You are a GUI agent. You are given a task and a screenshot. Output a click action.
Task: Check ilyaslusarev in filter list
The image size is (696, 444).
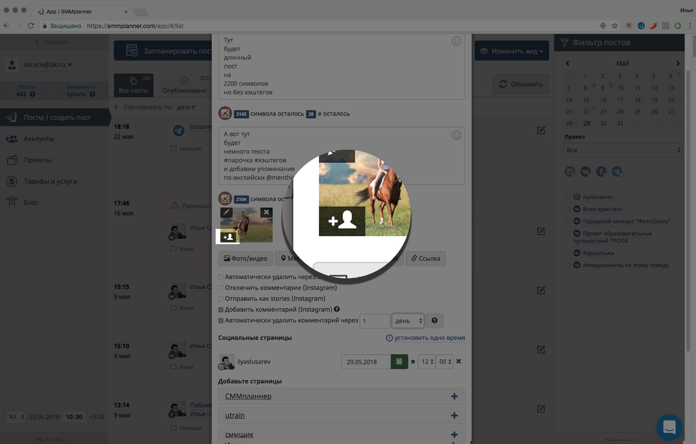click(567, 197)
